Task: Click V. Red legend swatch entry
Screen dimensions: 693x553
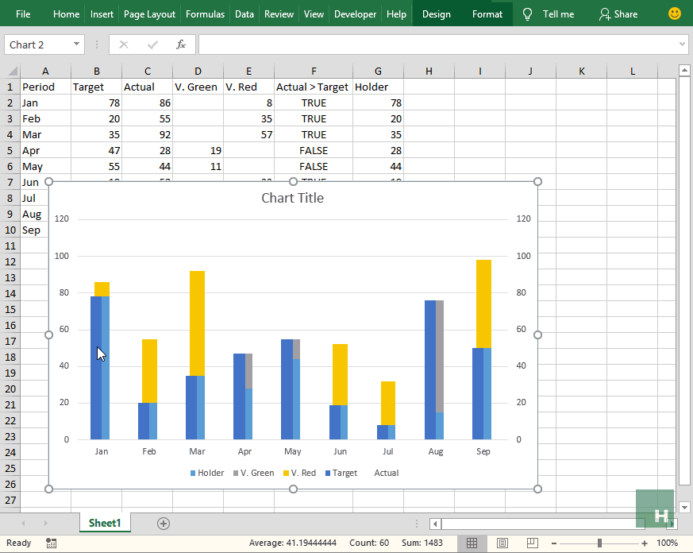Action: (x=299, y=473)
